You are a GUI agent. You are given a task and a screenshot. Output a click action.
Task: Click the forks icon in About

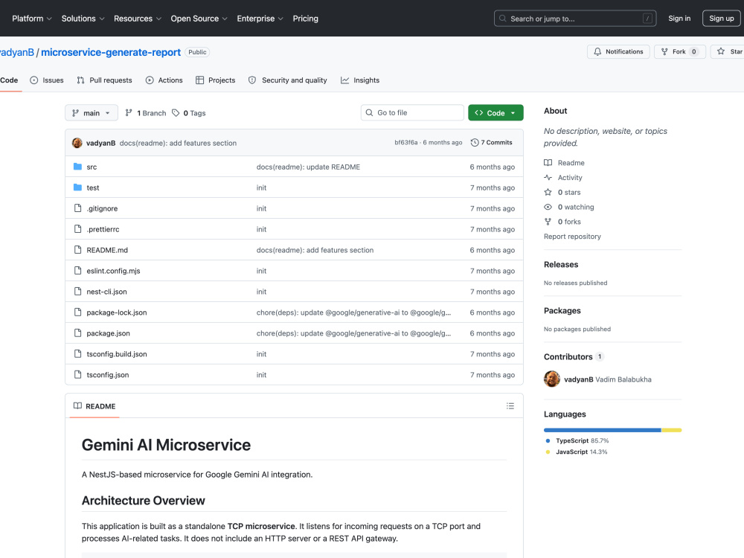tap(548, 222)
